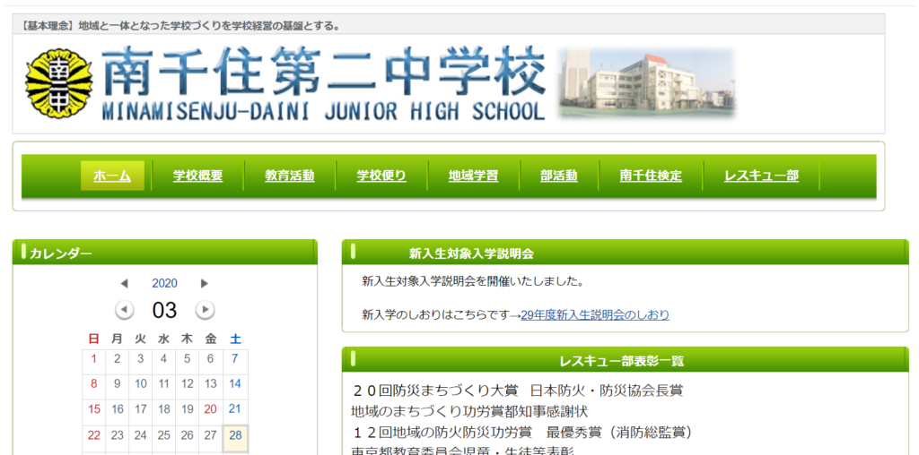
Task: Select March 11 in calendar
Action: 163,384
